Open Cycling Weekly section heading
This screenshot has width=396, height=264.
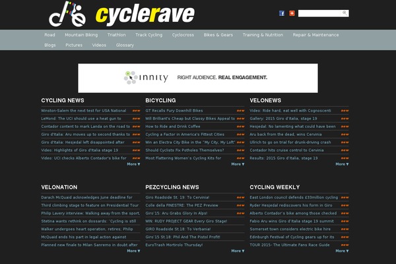click(275, 187)
